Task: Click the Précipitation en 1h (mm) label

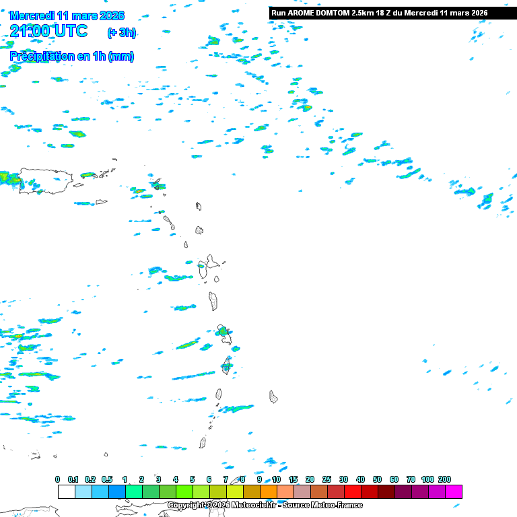Action: click(x=71, y=57)
